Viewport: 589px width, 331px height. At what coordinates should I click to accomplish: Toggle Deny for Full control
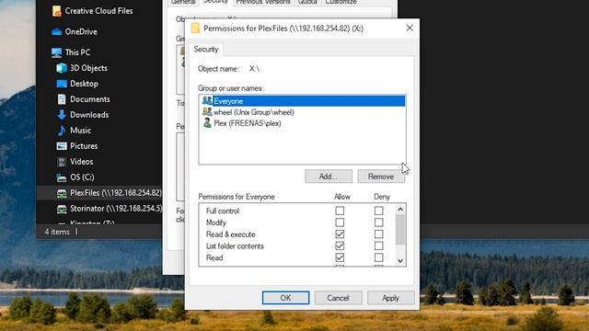point(378,211)
